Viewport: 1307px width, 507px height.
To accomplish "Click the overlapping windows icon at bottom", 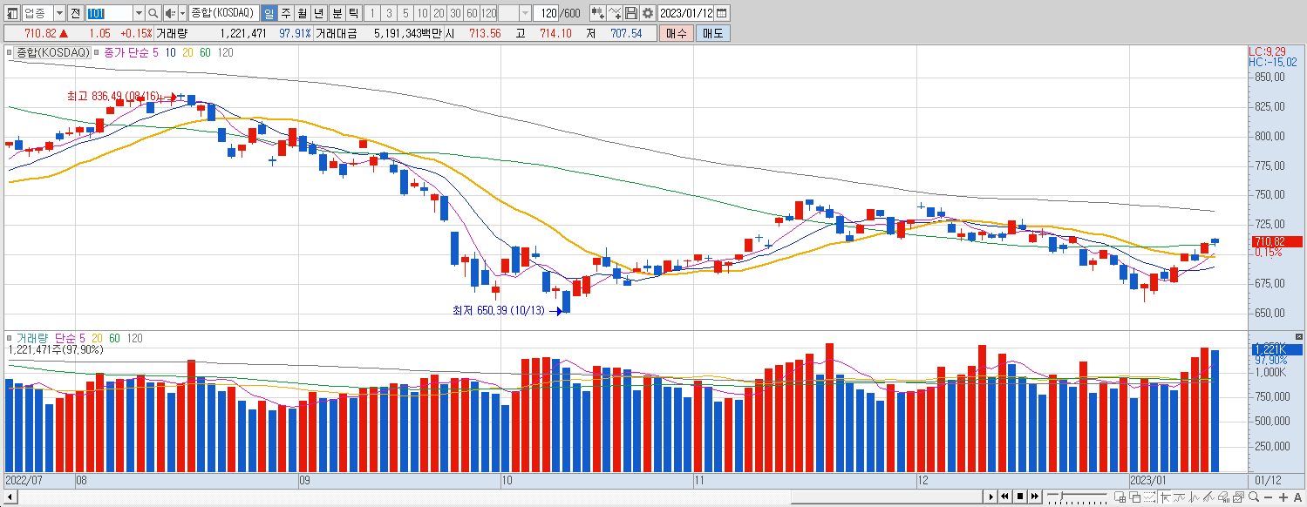I will pos(1135,497).
